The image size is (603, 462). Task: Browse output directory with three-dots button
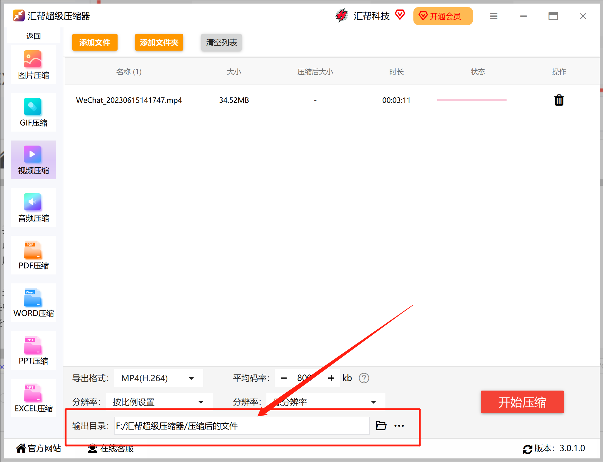[x=399, y=426]
